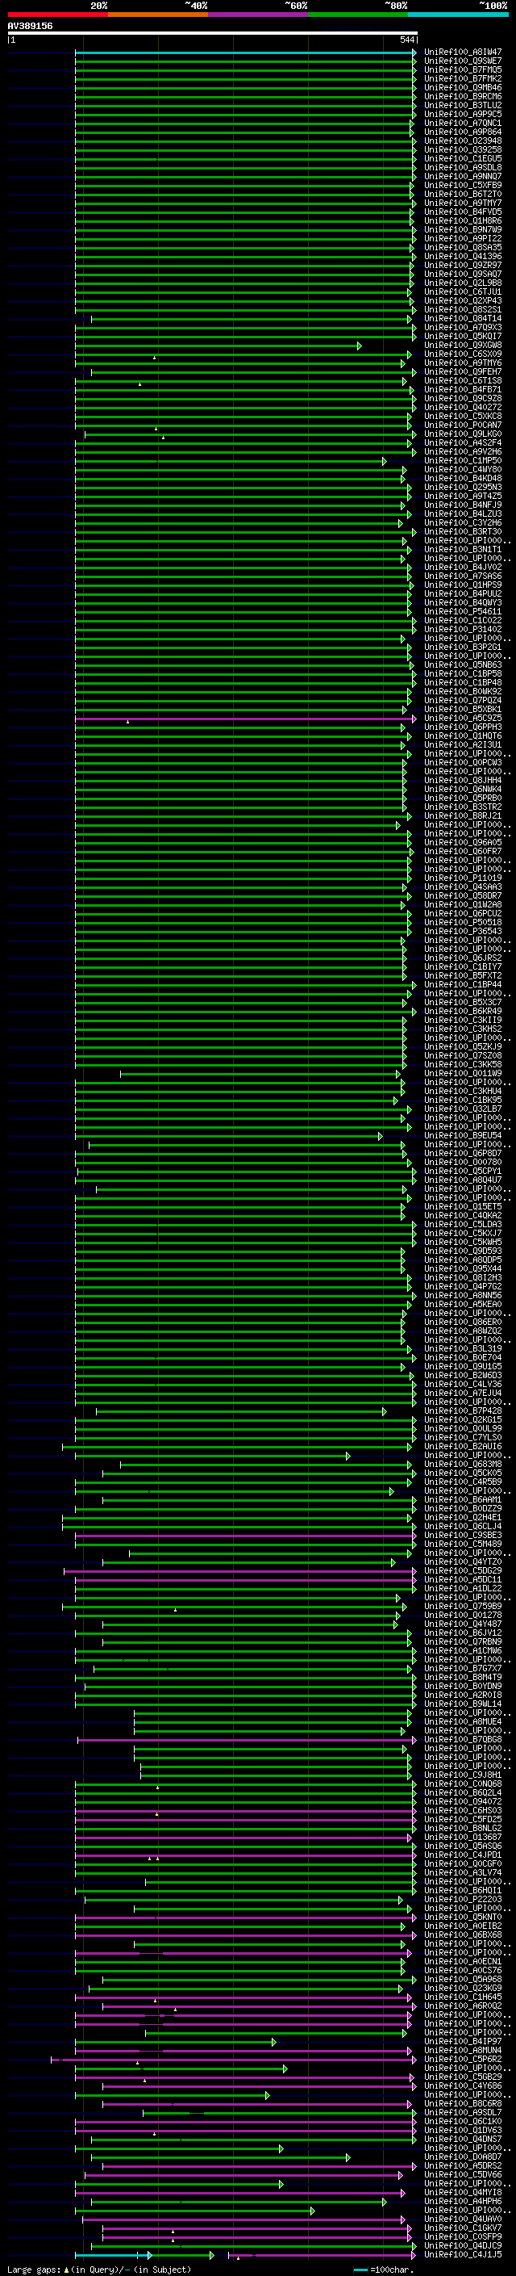This screenshot has height=2276, width=516.
Task: Click the green ~80% identity legend segment
Action: coord(357,15)
